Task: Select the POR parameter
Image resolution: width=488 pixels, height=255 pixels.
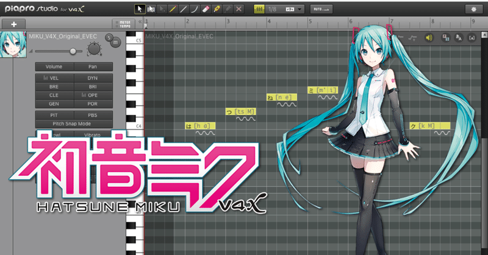Action: pos(93,103)
